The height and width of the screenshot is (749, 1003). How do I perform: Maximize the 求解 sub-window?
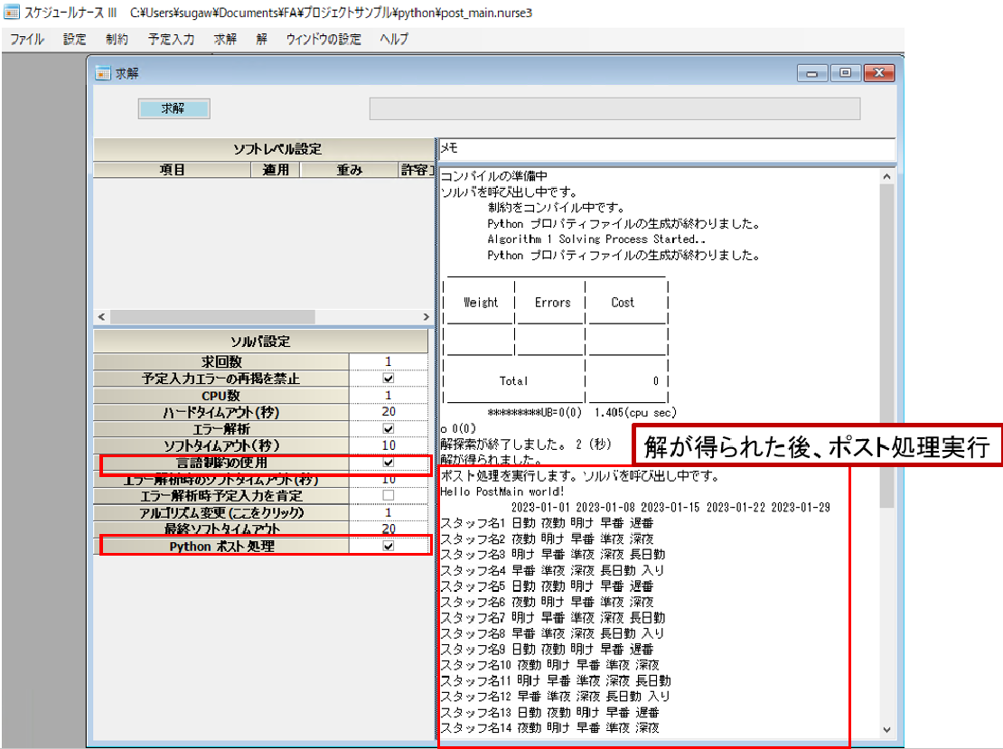(845, 73)
